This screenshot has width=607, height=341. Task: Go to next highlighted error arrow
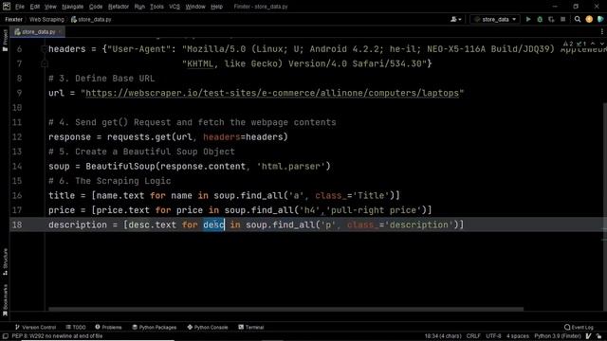pos(602,44)
